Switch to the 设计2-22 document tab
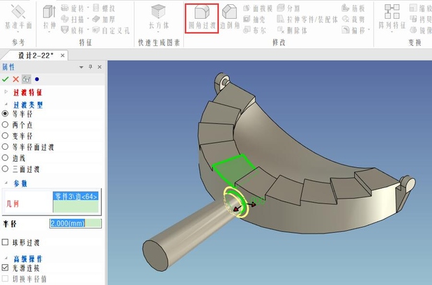This screenshot has width=432, height=285. [x=36, y=56]
